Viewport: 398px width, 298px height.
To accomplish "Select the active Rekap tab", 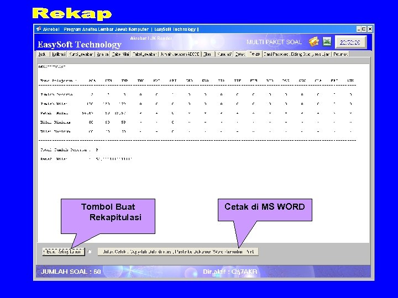I will (x=255, y=54).
